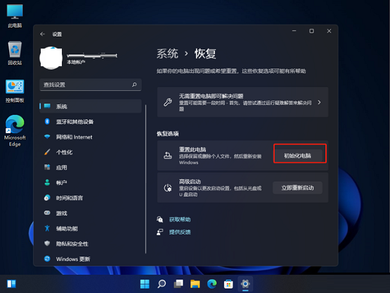Click the Microsoft Edge desktop shortcut
Screen dimensions: 390x293
coord(15,131)
